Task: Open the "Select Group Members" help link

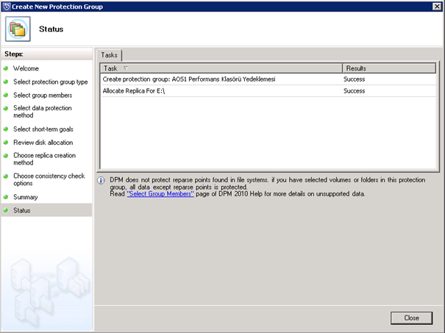Action: click(160, 194)
